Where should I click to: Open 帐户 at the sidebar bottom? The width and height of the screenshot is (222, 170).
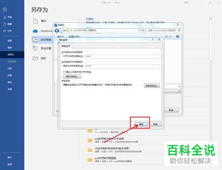click(x=10, y=158)
